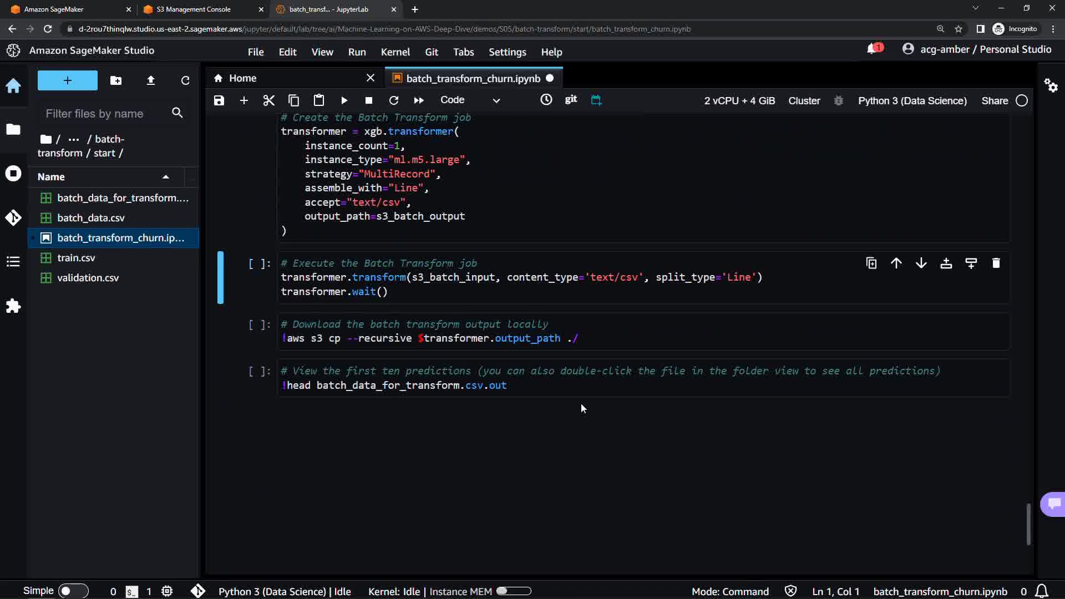Click the Share button
This screenshot has width=1065, height=599.
(x=994, y=101)
